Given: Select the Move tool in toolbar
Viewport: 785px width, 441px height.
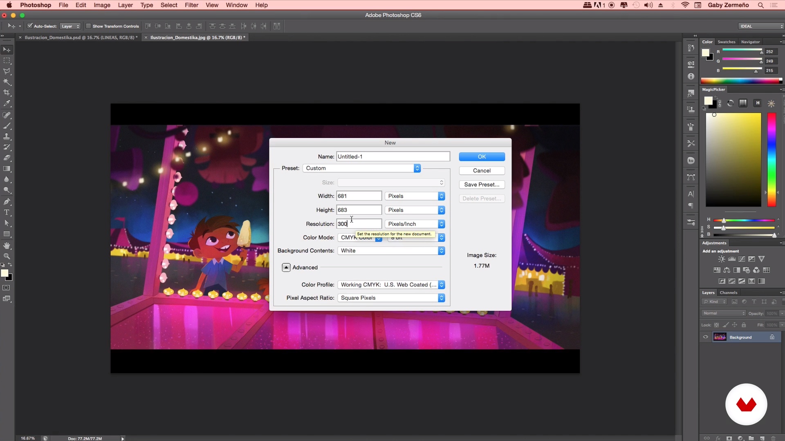Looking at the screenshot, I should (x=7, y=49).
